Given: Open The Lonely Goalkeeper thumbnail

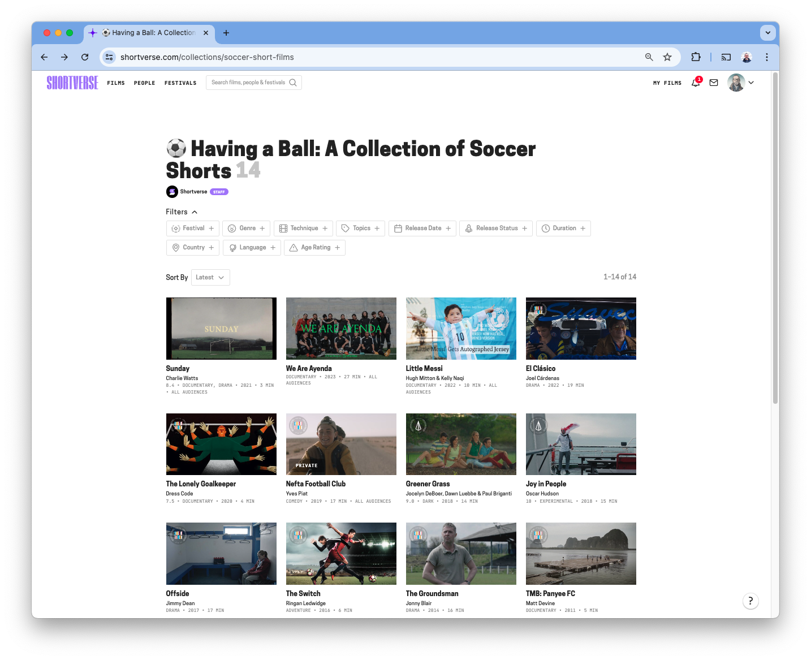Looking at the screenshot, I should (221, 444).
